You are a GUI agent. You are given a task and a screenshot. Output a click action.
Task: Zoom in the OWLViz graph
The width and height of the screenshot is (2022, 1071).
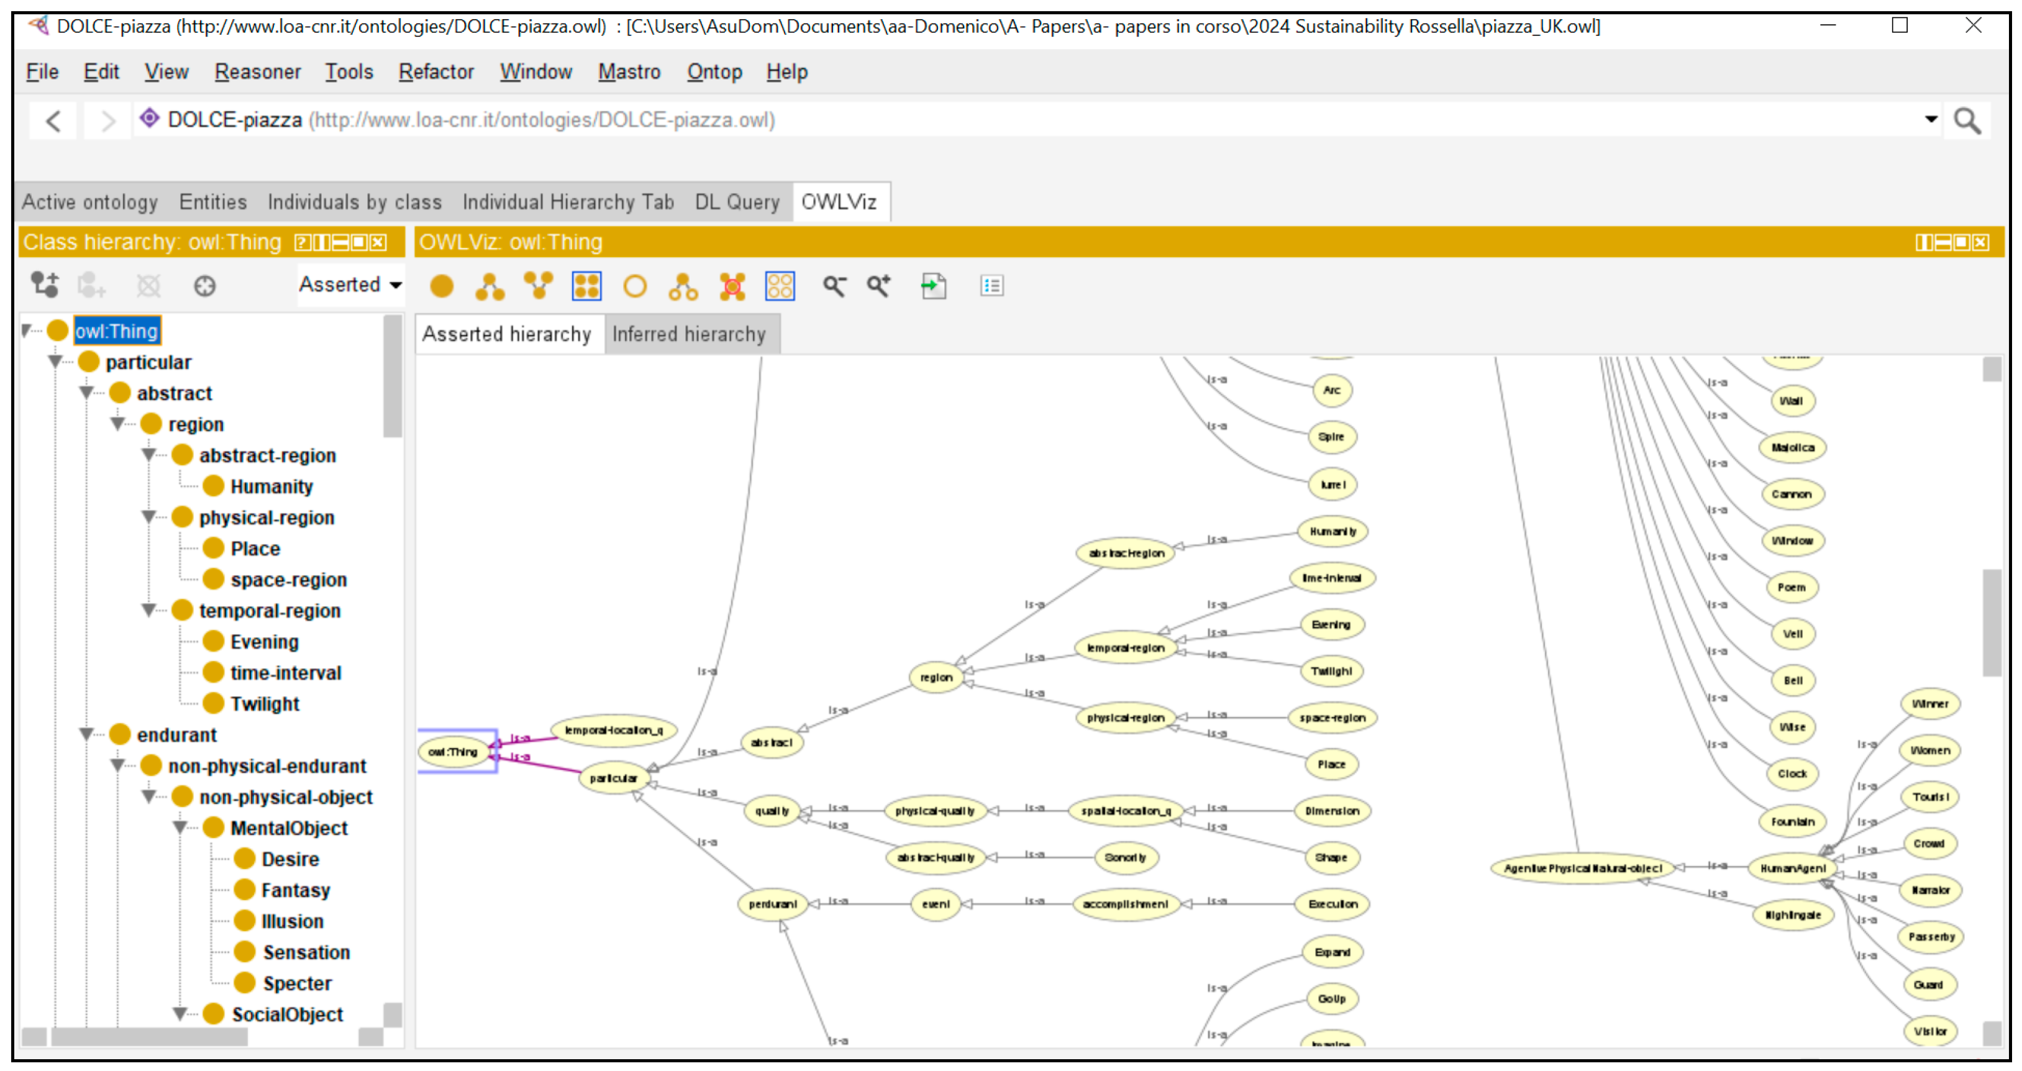[x=878, y=286]
